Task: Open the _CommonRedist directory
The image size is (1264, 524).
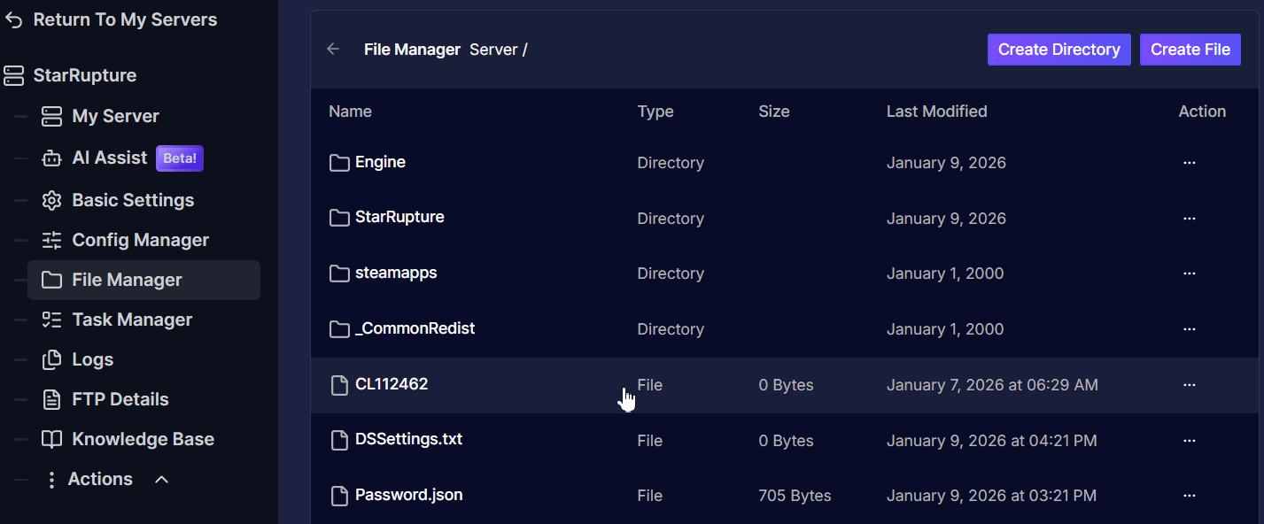Action: click(x=415, y=328)
